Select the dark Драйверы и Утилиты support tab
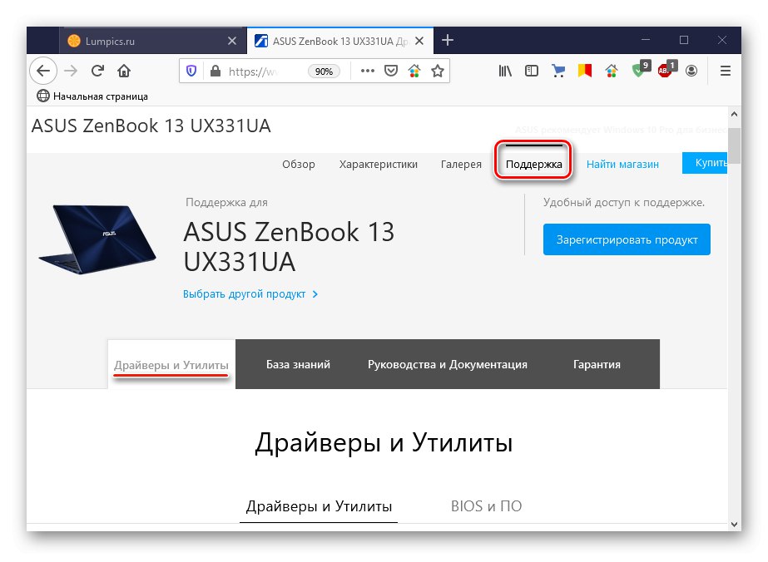Viewport: 768px width, 562px height. click(x=171, y=365)
